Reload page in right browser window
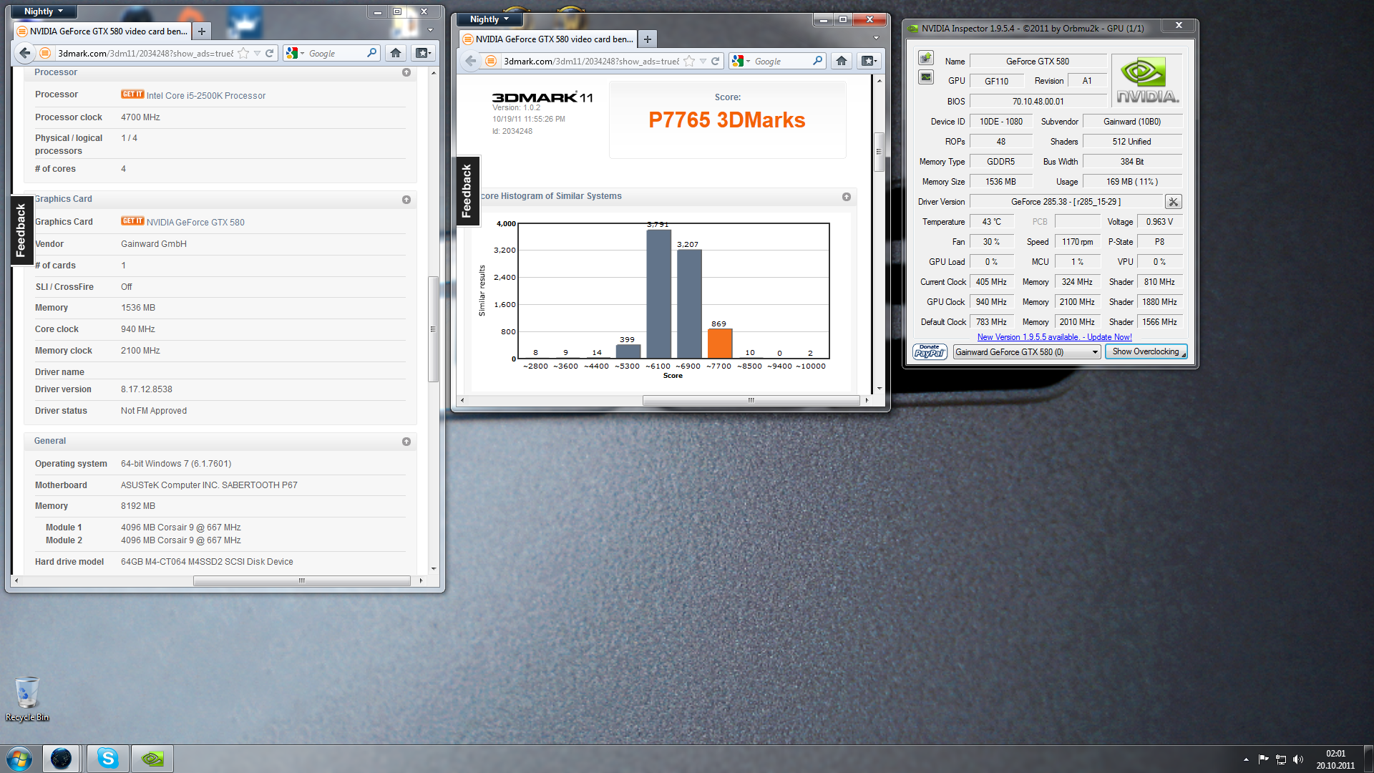 [x=716, y=62]
